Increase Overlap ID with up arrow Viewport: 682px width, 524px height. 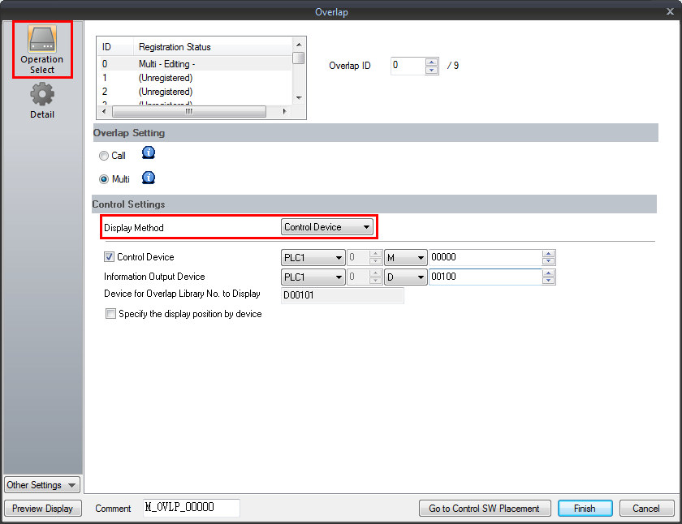[x=432, y=62]
